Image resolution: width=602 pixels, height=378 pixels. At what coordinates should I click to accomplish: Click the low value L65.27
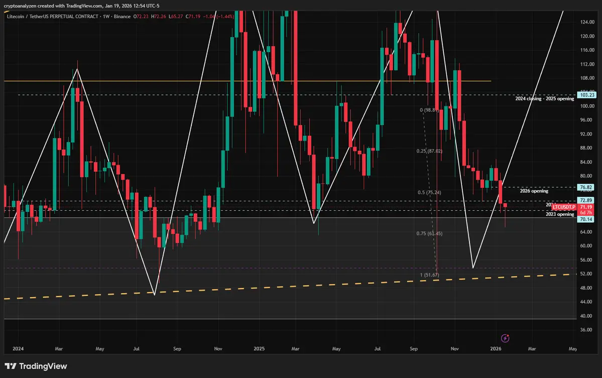point(176,17)
